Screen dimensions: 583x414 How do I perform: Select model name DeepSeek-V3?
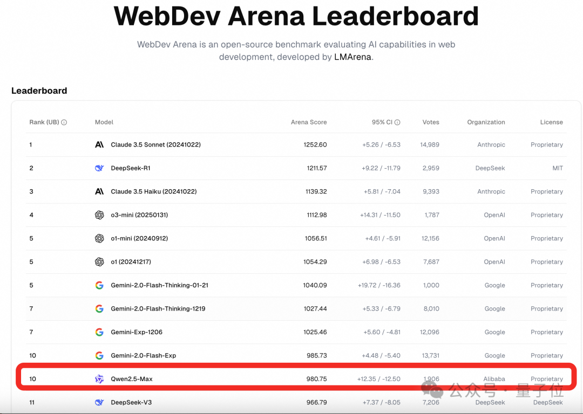coord(131,402)
